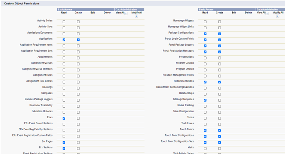The height and width of the screenshot is (154, 285).
Task: Uncheck Create for Touch Point Configuration Sets
Action: pyautogui.click(x=219, y=142)
